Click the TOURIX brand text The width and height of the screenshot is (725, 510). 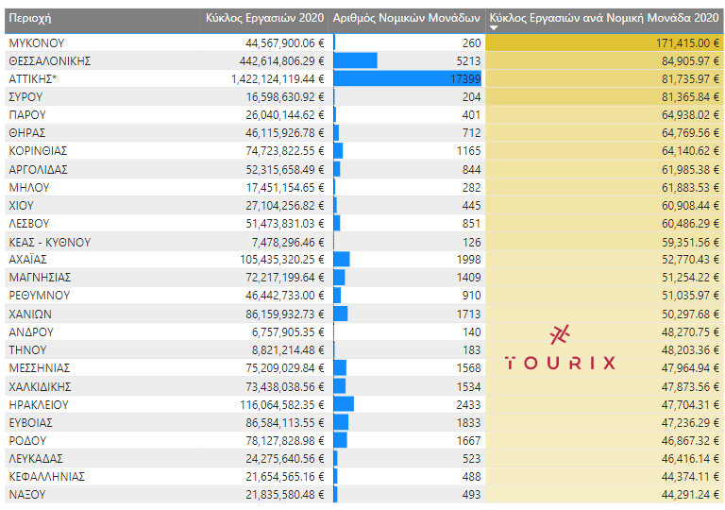pyautogui.click(x=560, y=363)
